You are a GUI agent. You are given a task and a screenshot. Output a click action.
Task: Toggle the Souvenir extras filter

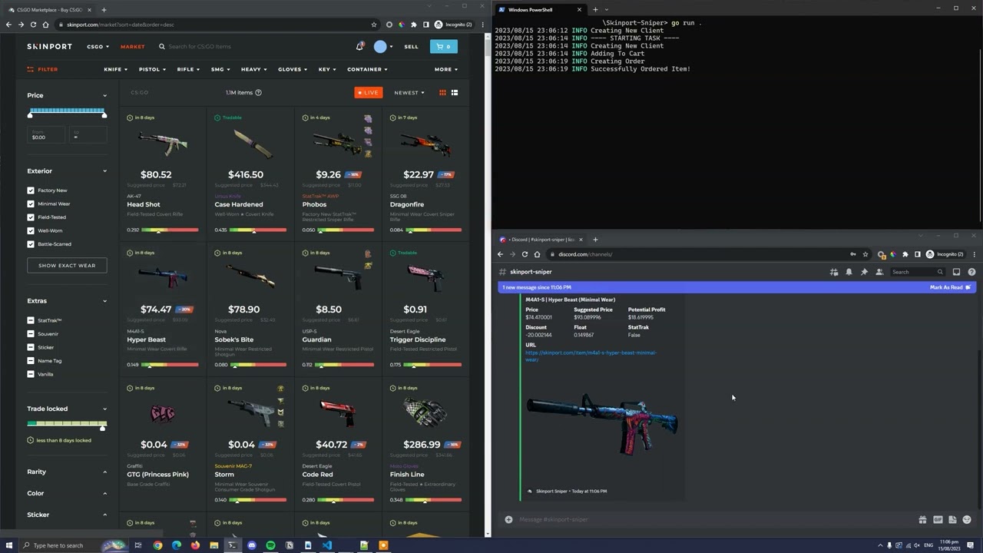point(31,334)
